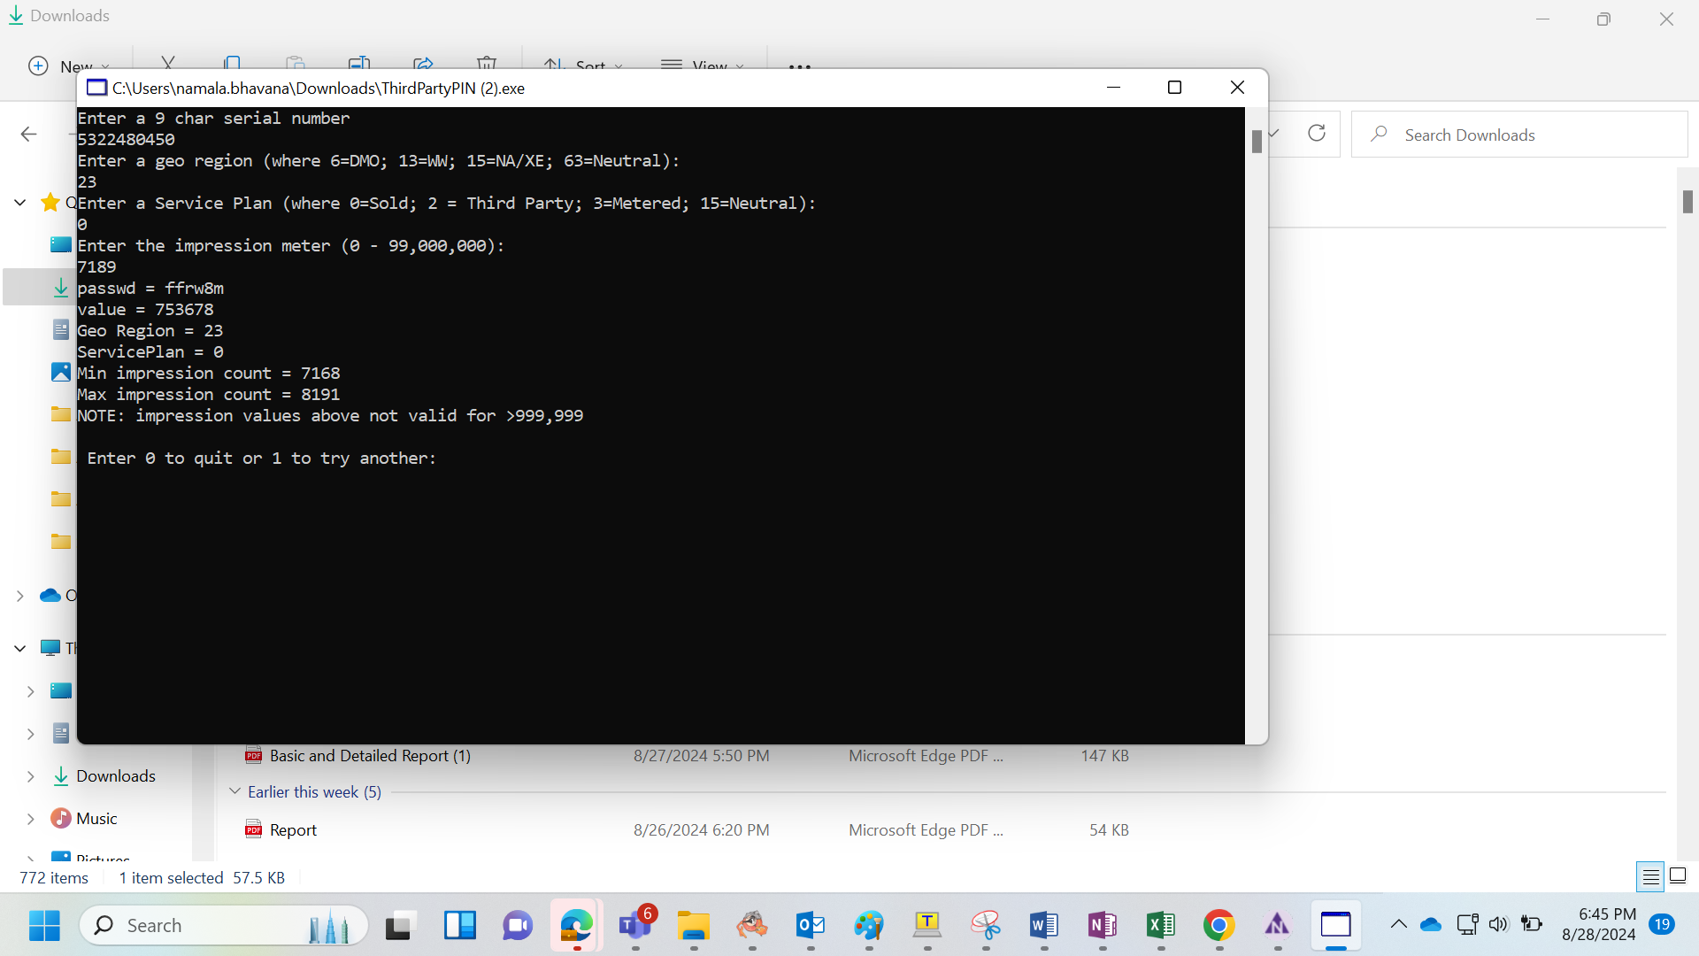This screenshot has width=1699, height=956.
Task: Open the See more options menu
Action: 800,66
